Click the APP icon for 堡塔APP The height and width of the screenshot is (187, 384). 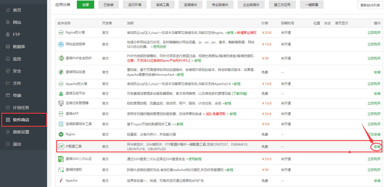pos(61,114)
